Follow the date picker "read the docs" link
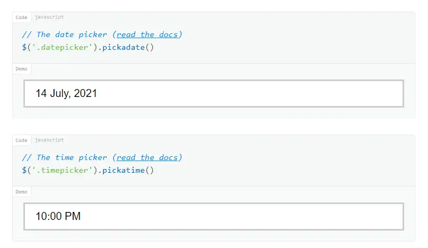Image resolution: width=428 pixels, height=248 pixels. tap(148, 34)
